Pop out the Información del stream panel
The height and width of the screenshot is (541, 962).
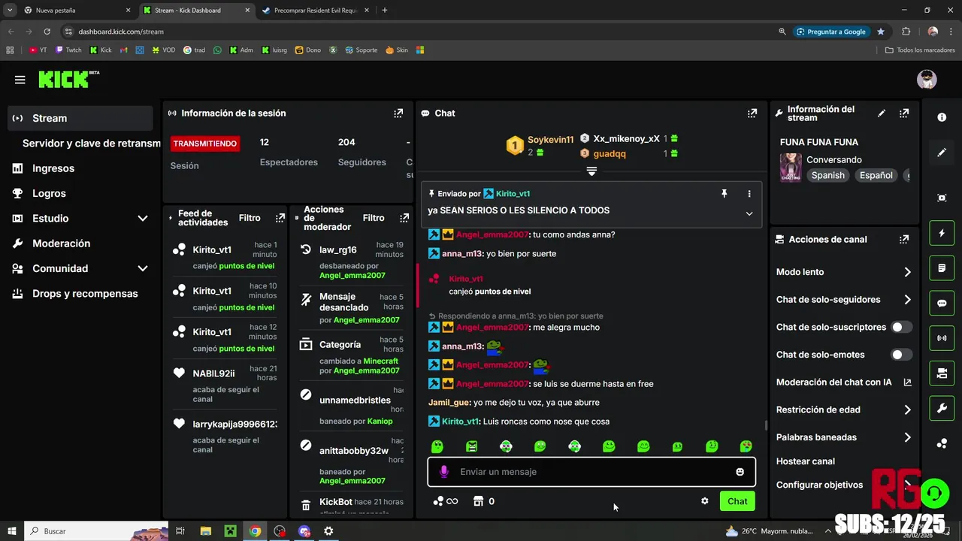tap(904, 113)
